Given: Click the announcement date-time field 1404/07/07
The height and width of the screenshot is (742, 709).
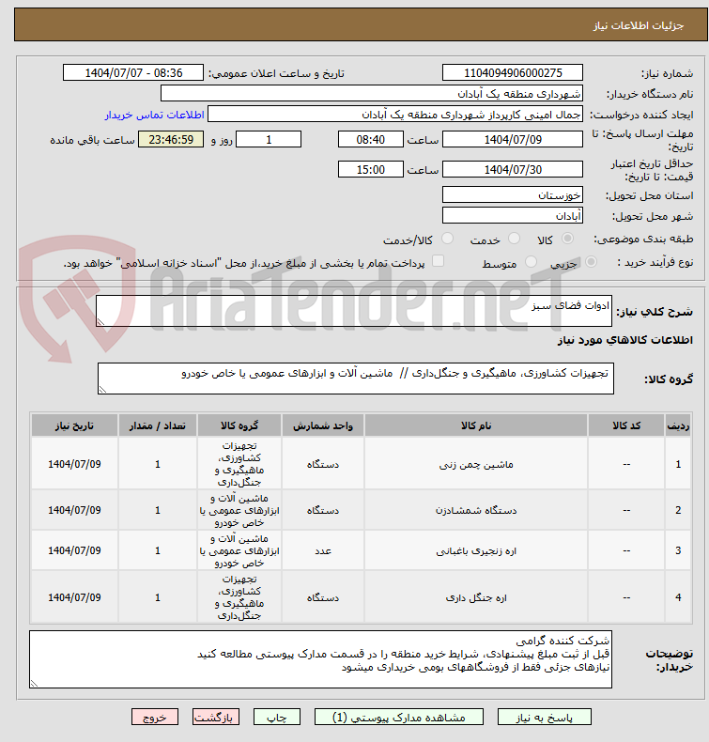Looking at the screenshot, I should [133, 73].
